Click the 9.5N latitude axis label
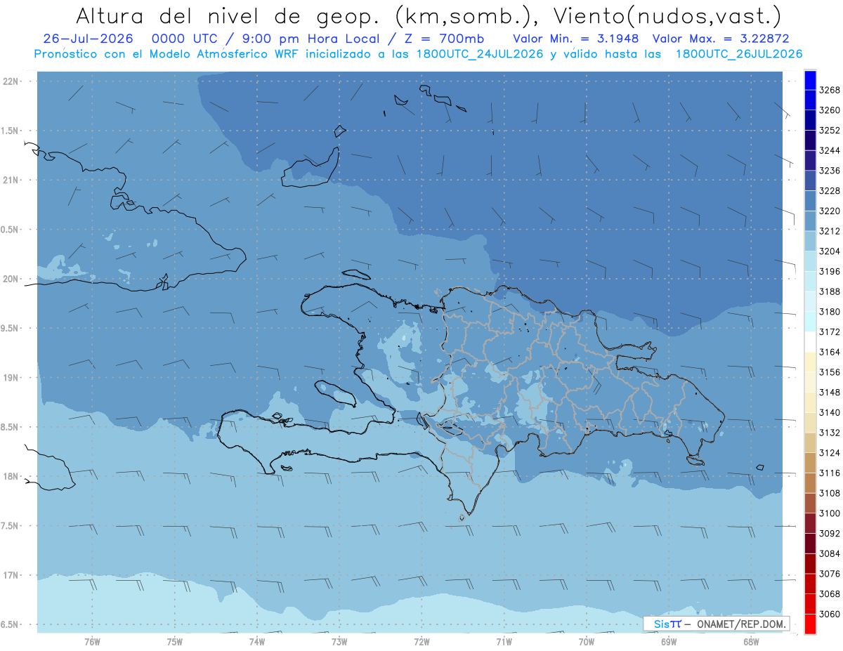 click(x=9, y=328)
